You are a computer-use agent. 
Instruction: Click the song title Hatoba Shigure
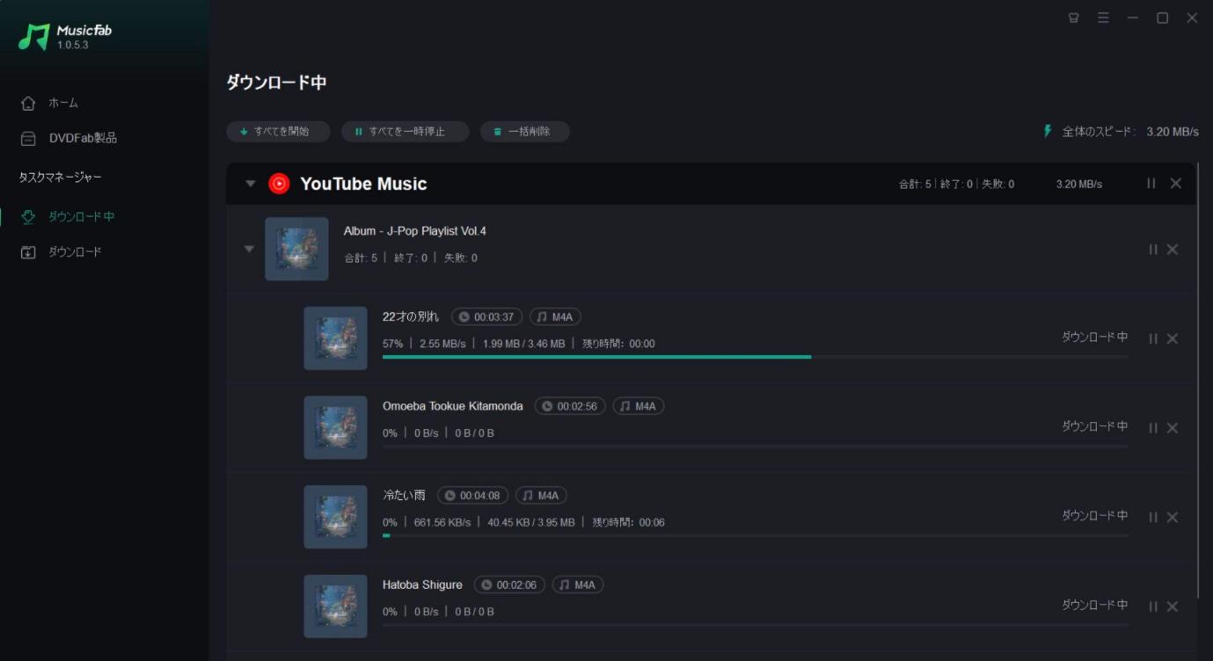click(422, 585)
